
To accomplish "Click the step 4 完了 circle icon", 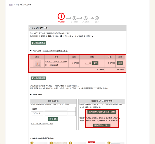I will coord(97,18).
